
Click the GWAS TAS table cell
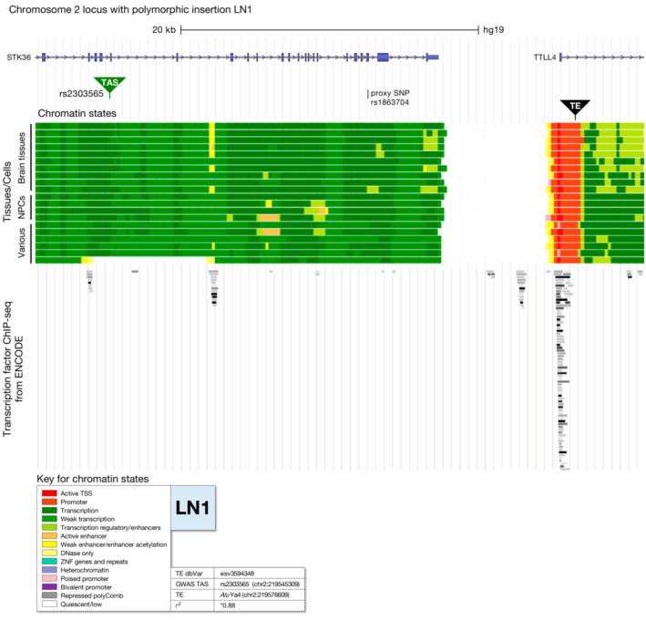[192, 585]
